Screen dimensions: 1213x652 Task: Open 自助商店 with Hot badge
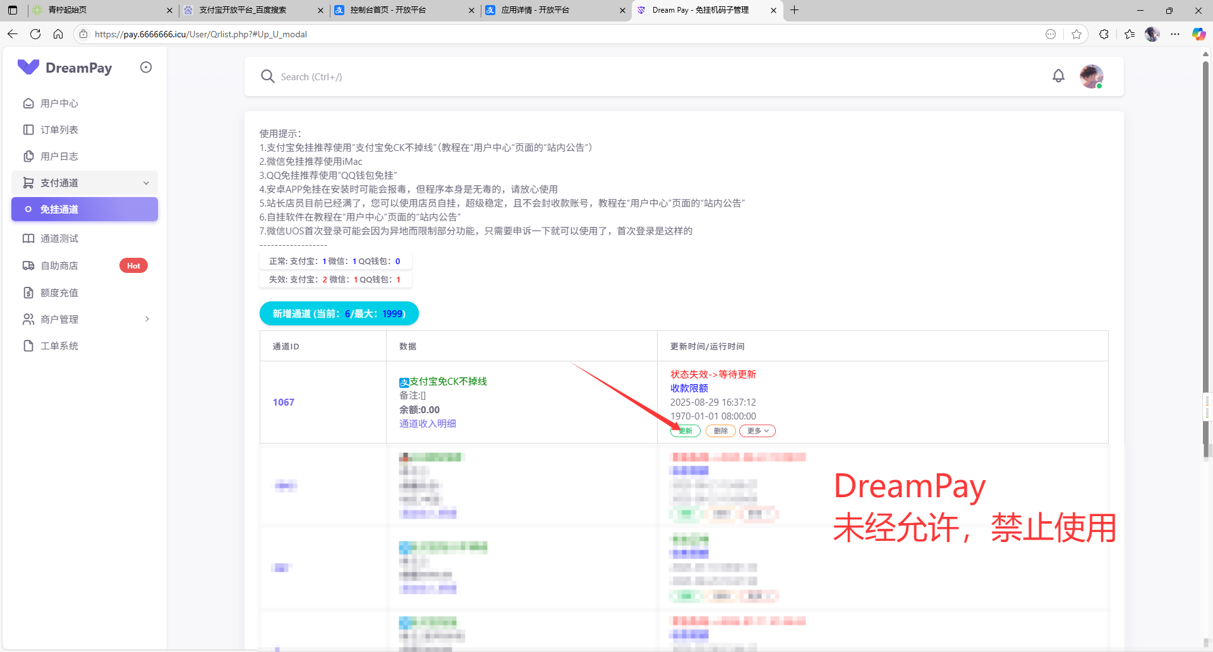coord(59,265)
